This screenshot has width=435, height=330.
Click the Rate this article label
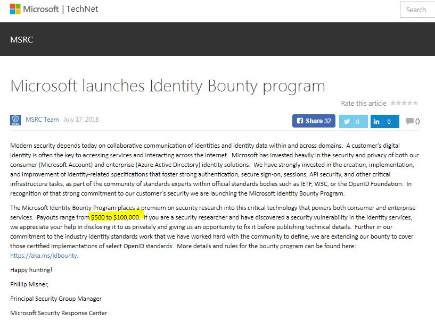pos(364,103)
